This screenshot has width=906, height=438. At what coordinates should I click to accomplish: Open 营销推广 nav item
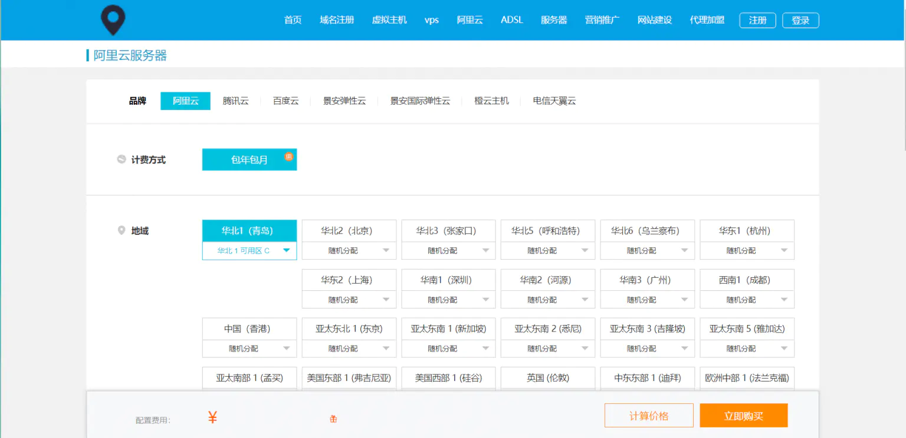point(602,20)
